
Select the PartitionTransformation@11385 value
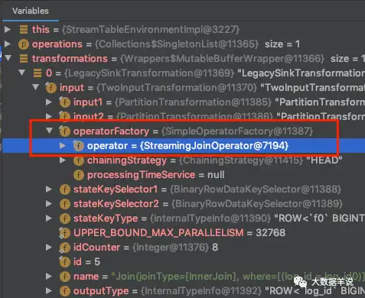[193, 102]
